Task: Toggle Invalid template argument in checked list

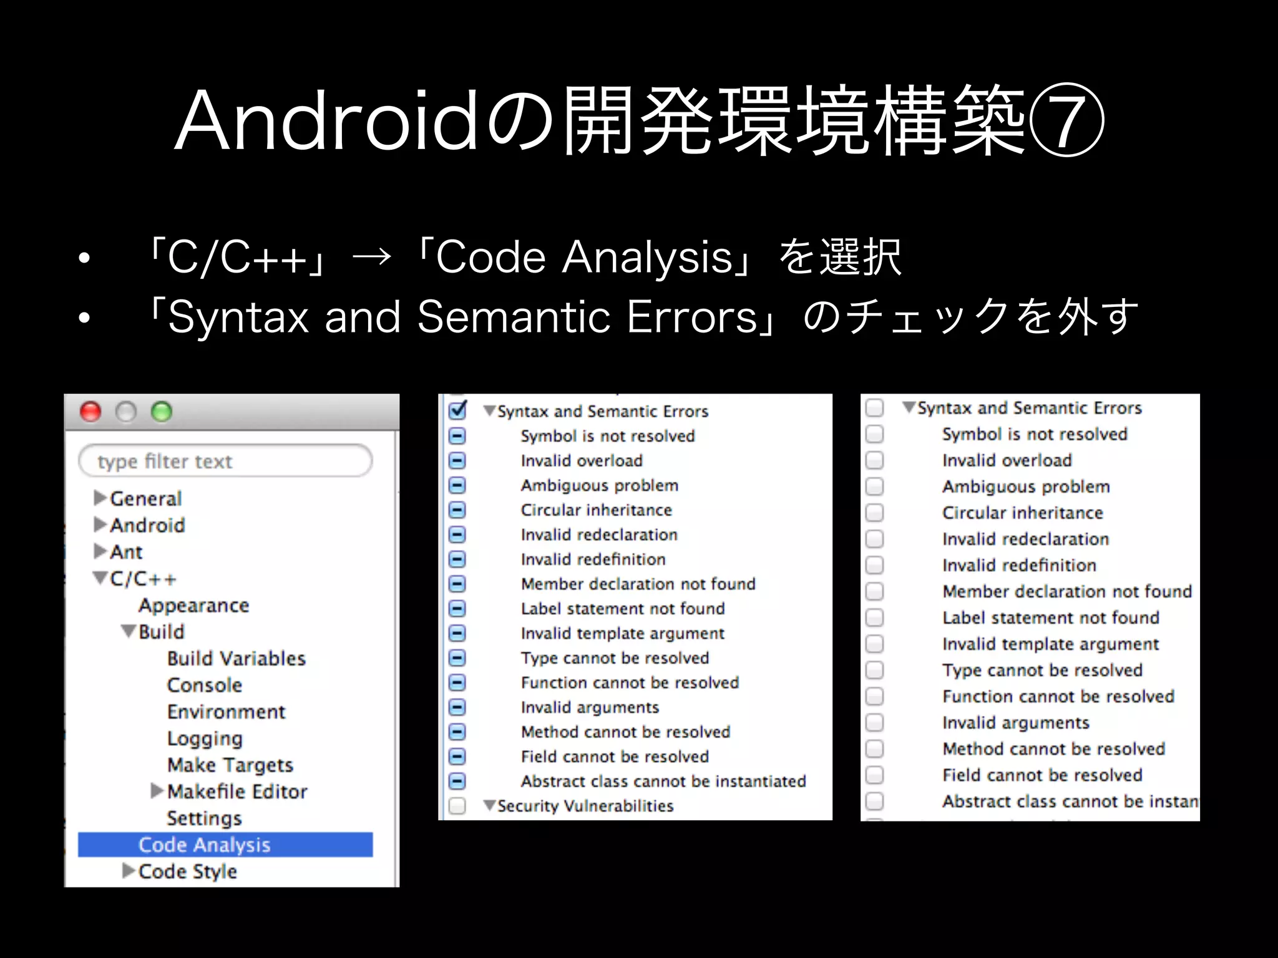Action: pos(457,633)
